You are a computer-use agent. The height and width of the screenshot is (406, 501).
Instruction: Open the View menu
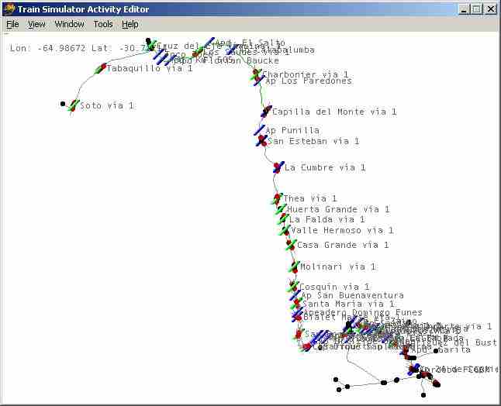36,24
